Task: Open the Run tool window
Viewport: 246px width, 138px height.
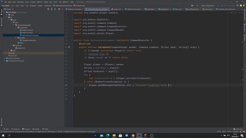Action: 6,129
